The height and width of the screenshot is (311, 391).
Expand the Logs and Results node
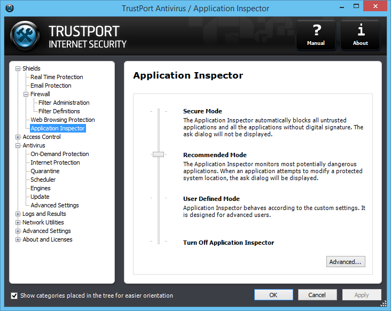tap(18, 214)
